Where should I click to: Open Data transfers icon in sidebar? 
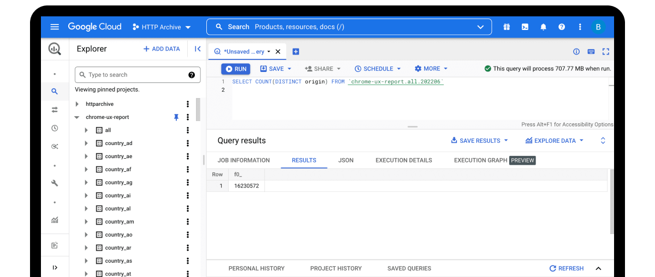pos(55,110)
